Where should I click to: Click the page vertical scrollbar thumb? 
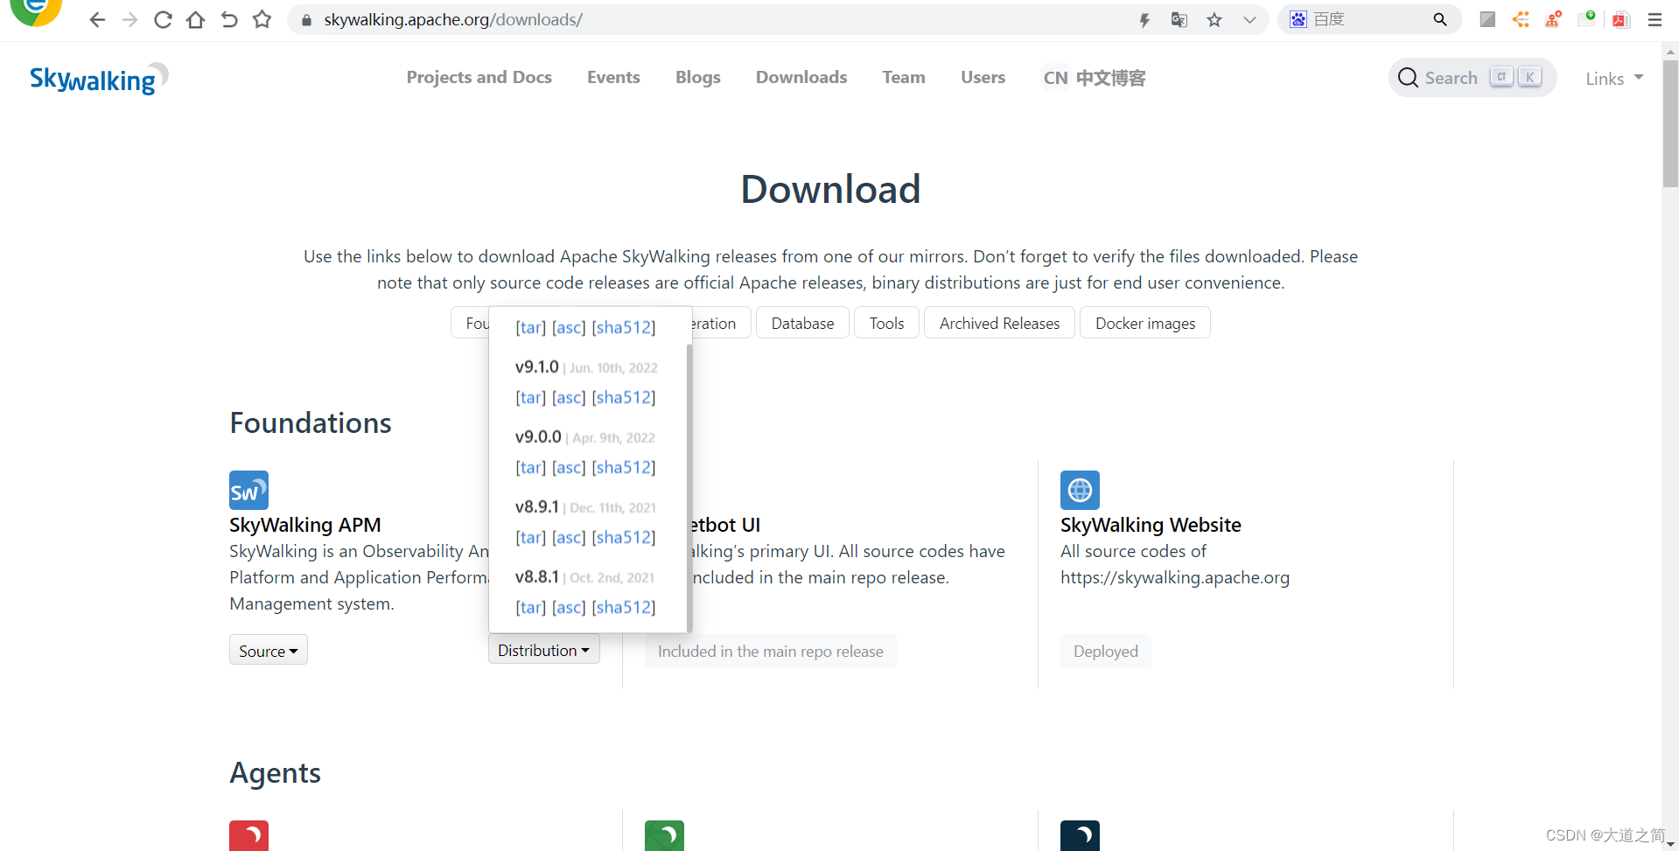(x=1670, y=123)
